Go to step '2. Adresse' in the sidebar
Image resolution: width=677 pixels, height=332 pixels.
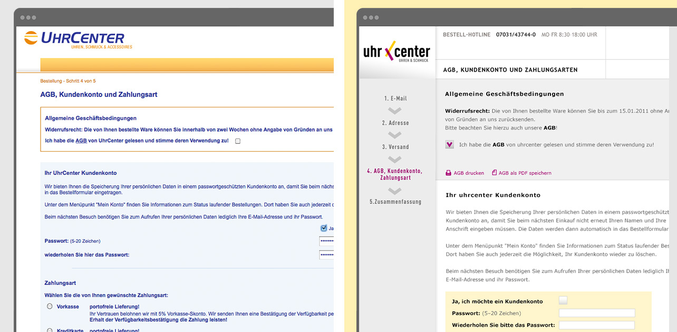[x=395, y=123]
